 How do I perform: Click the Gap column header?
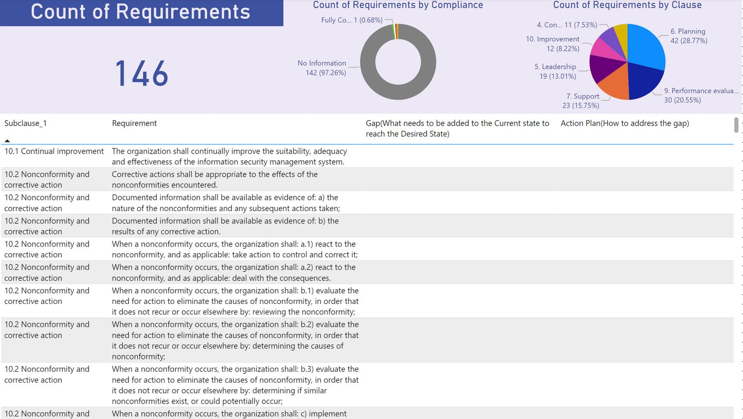(x=457, y=128)
